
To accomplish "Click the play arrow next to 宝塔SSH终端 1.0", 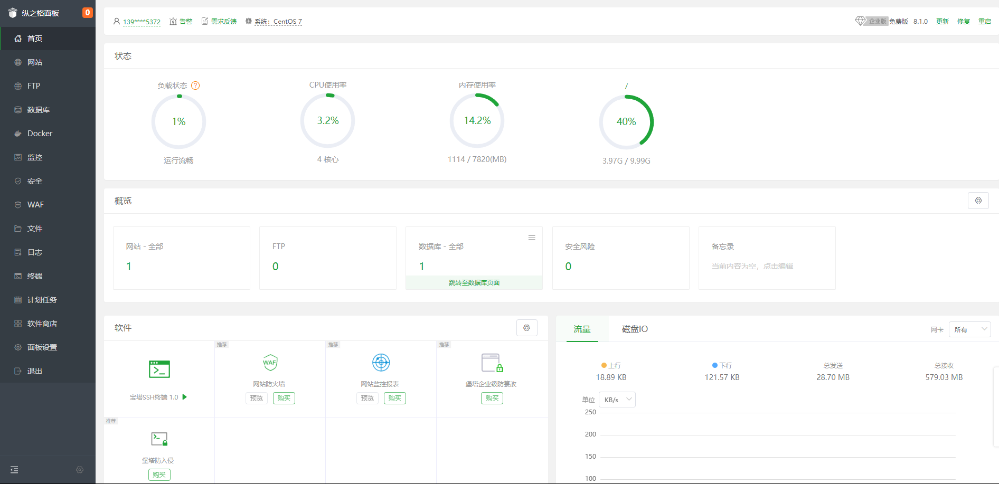I will coord(185,397).
